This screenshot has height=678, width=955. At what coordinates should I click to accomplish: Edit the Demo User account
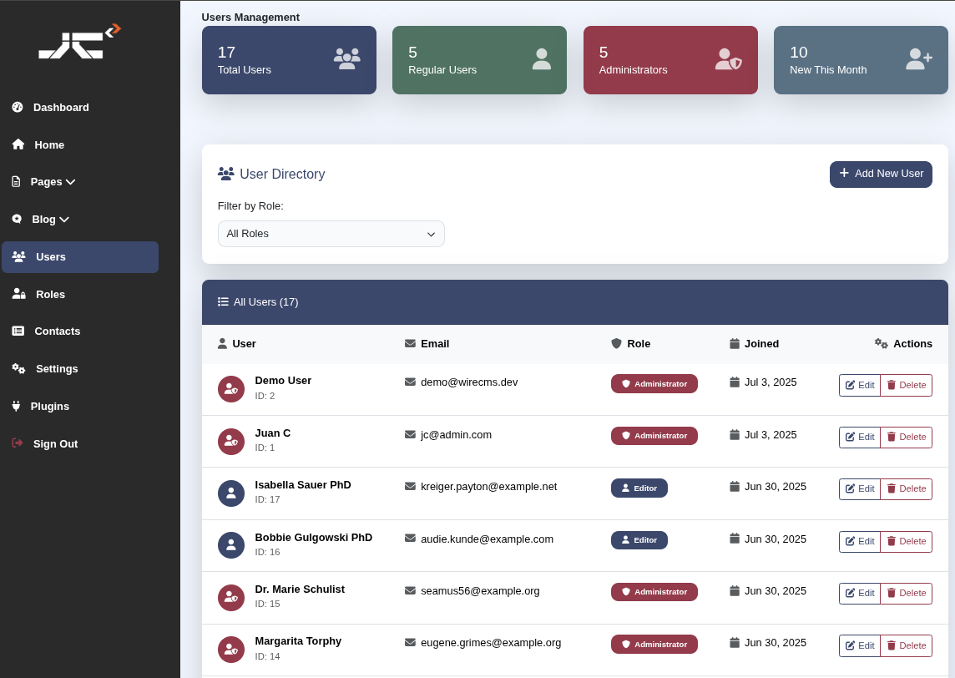859,385
